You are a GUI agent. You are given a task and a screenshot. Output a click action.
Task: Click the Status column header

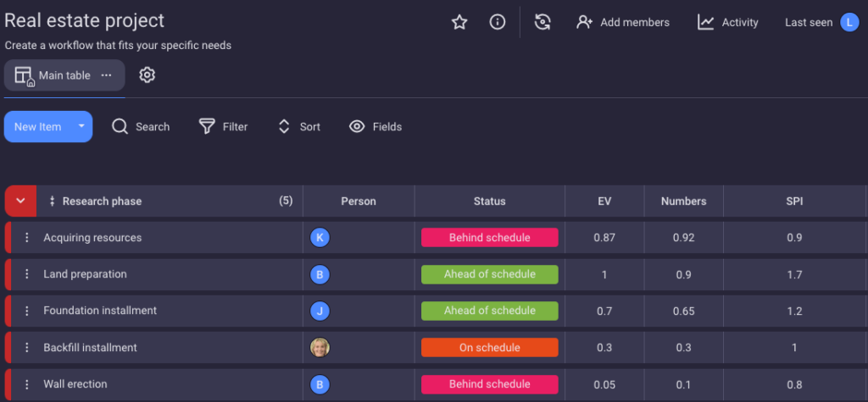pyautogui.click(x=489, y=201)
